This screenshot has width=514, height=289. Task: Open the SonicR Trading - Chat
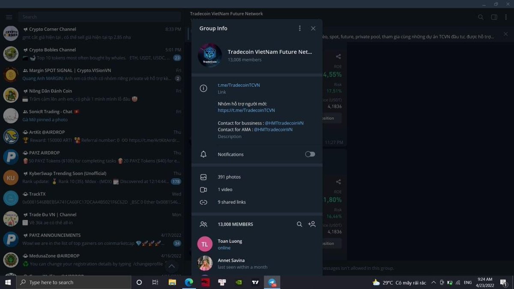click(92, 116)
